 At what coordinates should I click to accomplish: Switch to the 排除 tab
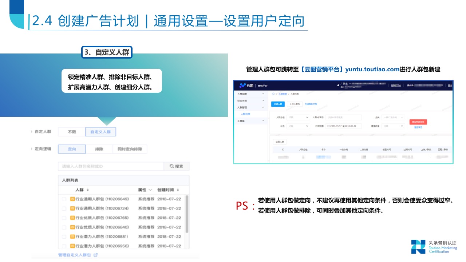pos(99,149)
